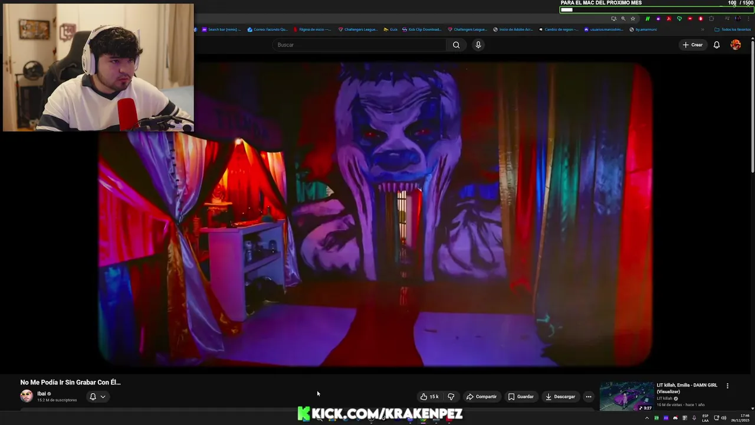The image size is (755, 425).
Task: Show hidden system tray icons
Action: pos(647,418)
